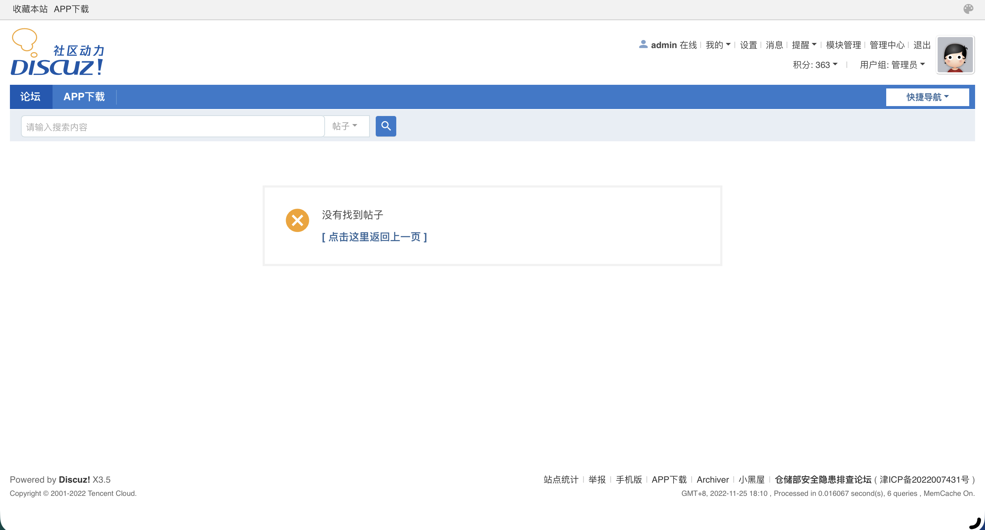Click the 没有找到帖子 message text

[352, 215]
